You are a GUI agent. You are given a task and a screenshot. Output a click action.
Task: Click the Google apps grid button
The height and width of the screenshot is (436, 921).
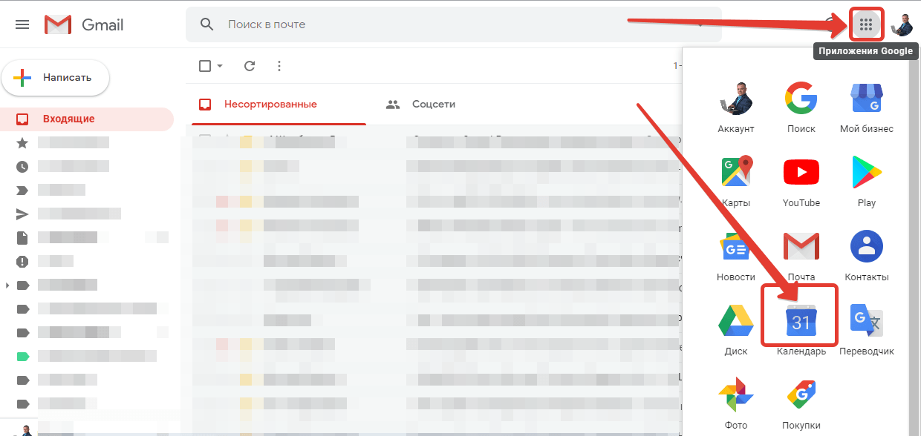click(x=865, y=24)
